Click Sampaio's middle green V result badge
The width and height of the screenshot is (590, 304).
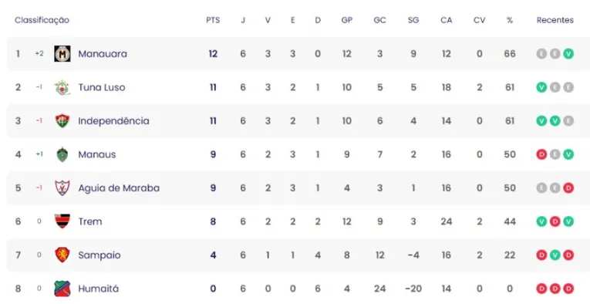tap(555, 255)
